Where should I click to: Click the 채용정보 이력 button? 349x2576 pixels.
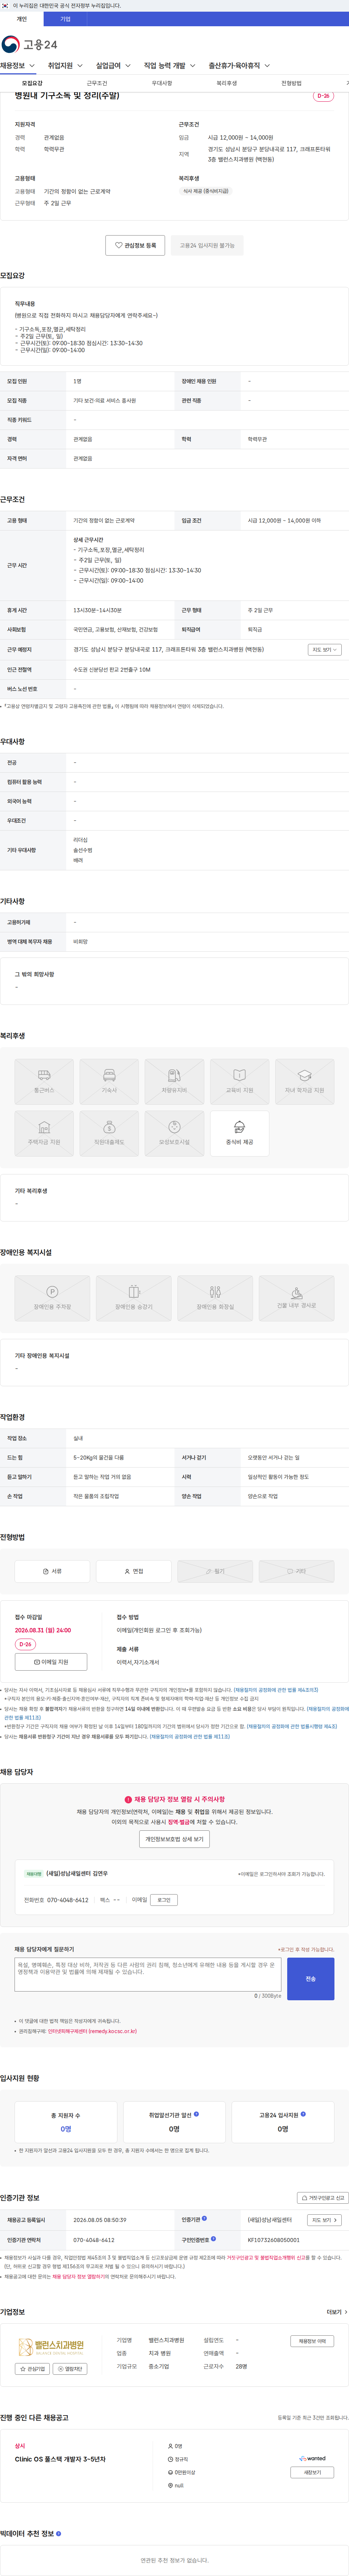[x=312, y=2341]
